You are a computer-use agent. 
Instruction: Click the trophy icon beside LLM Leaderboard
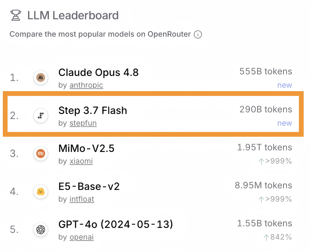15,15
